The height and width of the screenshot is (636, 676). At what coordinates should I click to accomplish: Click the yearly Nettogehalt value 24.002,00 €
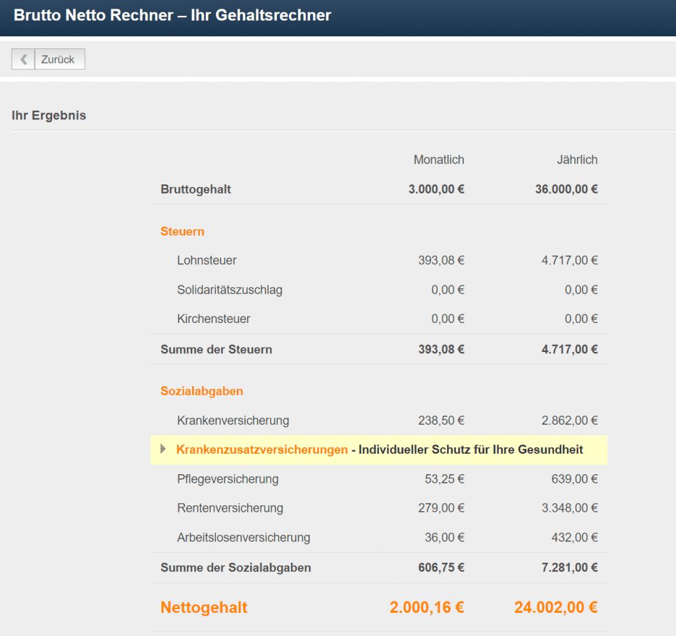pyautogui.click(x=555, y=608)
